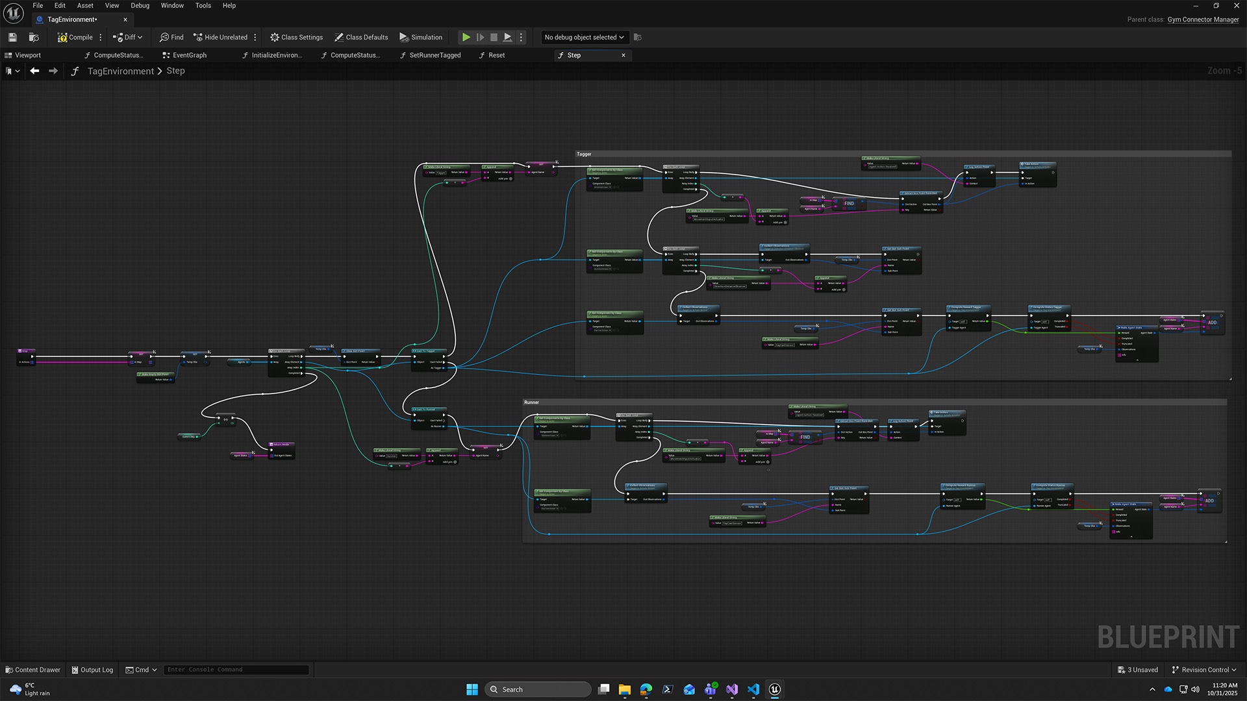Open Class Settings
The height and width of the screenshot is (701, 1247).
coord(296,37)
